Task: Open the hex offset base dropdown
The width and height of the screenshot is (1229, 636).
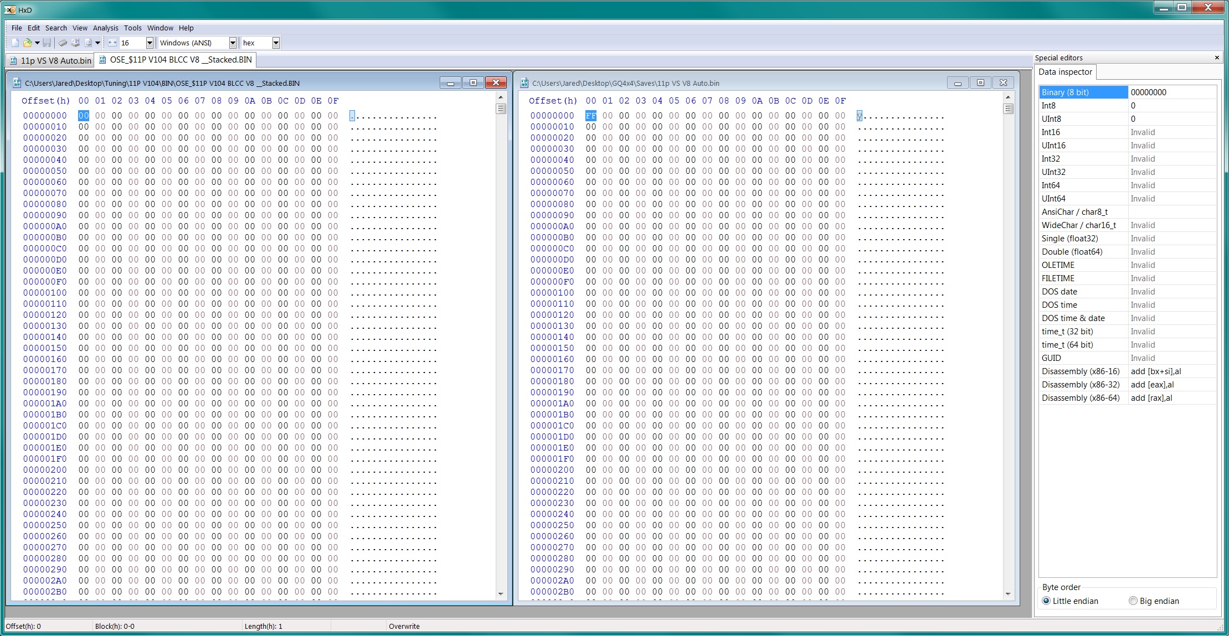Action: (276, 43)
